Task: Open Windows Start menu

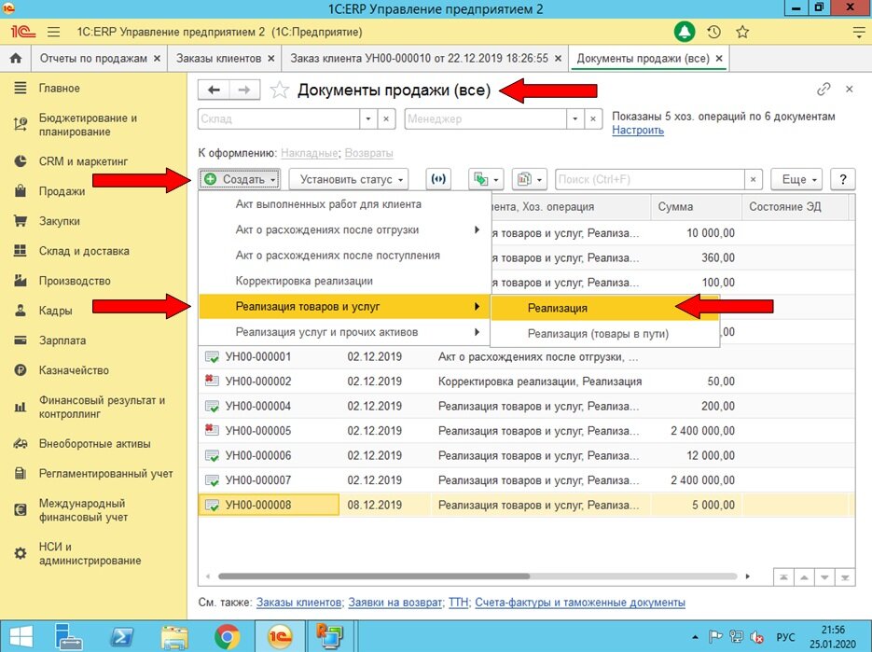Action: point(20,636)
